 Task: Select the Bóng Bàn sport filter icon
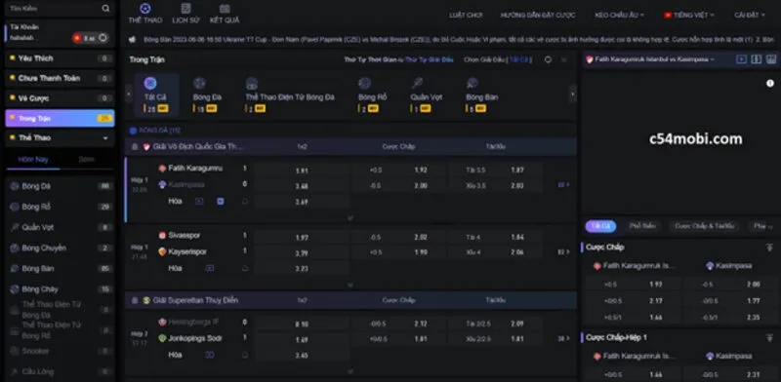click(473, 84)
